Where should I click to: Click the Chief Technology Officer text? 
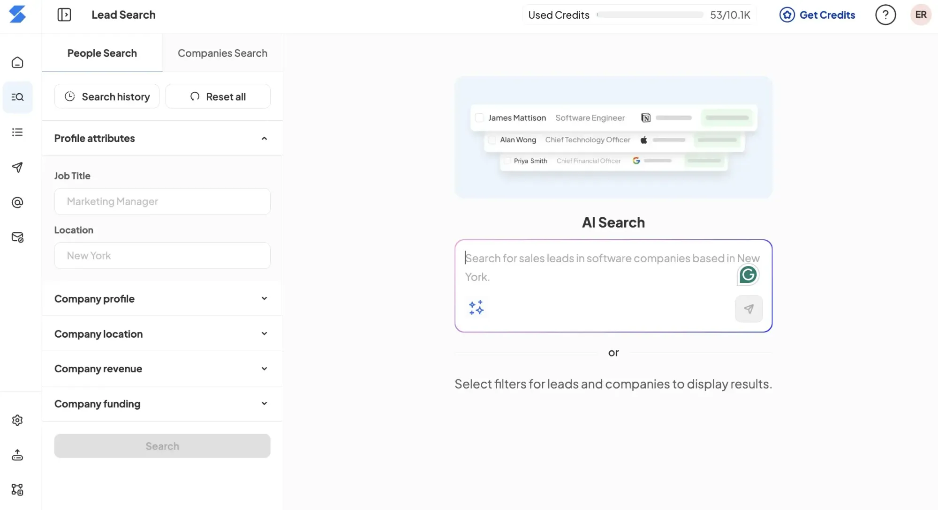[x=588, y=140]
